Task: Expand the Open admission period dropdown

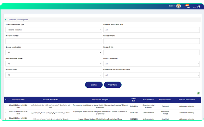Action: click(54, 64)
